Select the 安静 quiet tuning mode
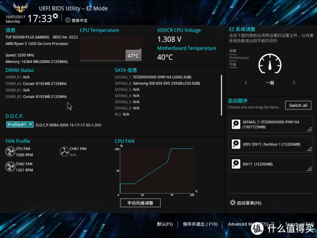 (x=233, y=51)
